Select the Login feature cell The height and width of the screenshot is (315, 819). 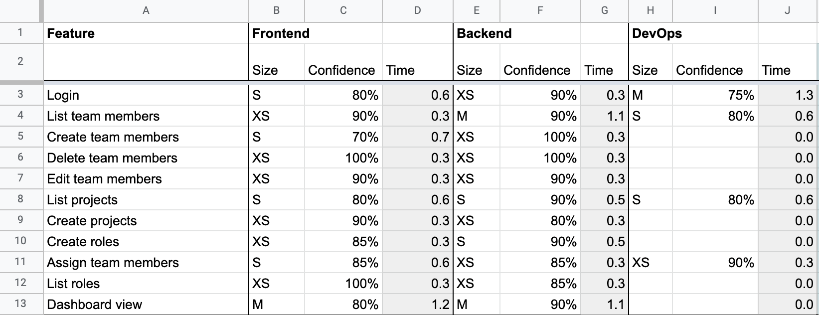click(x=146, y=95)
